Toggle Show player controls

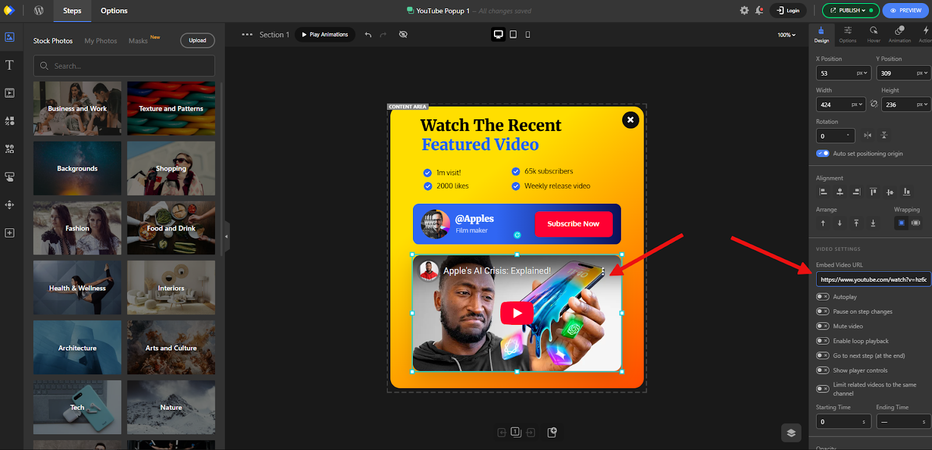coord(822,370)
